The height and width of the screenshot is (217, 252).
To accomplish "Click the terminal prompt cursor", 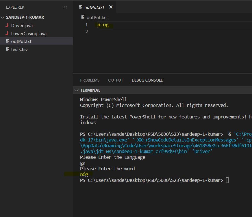I will tap(227, 180).
